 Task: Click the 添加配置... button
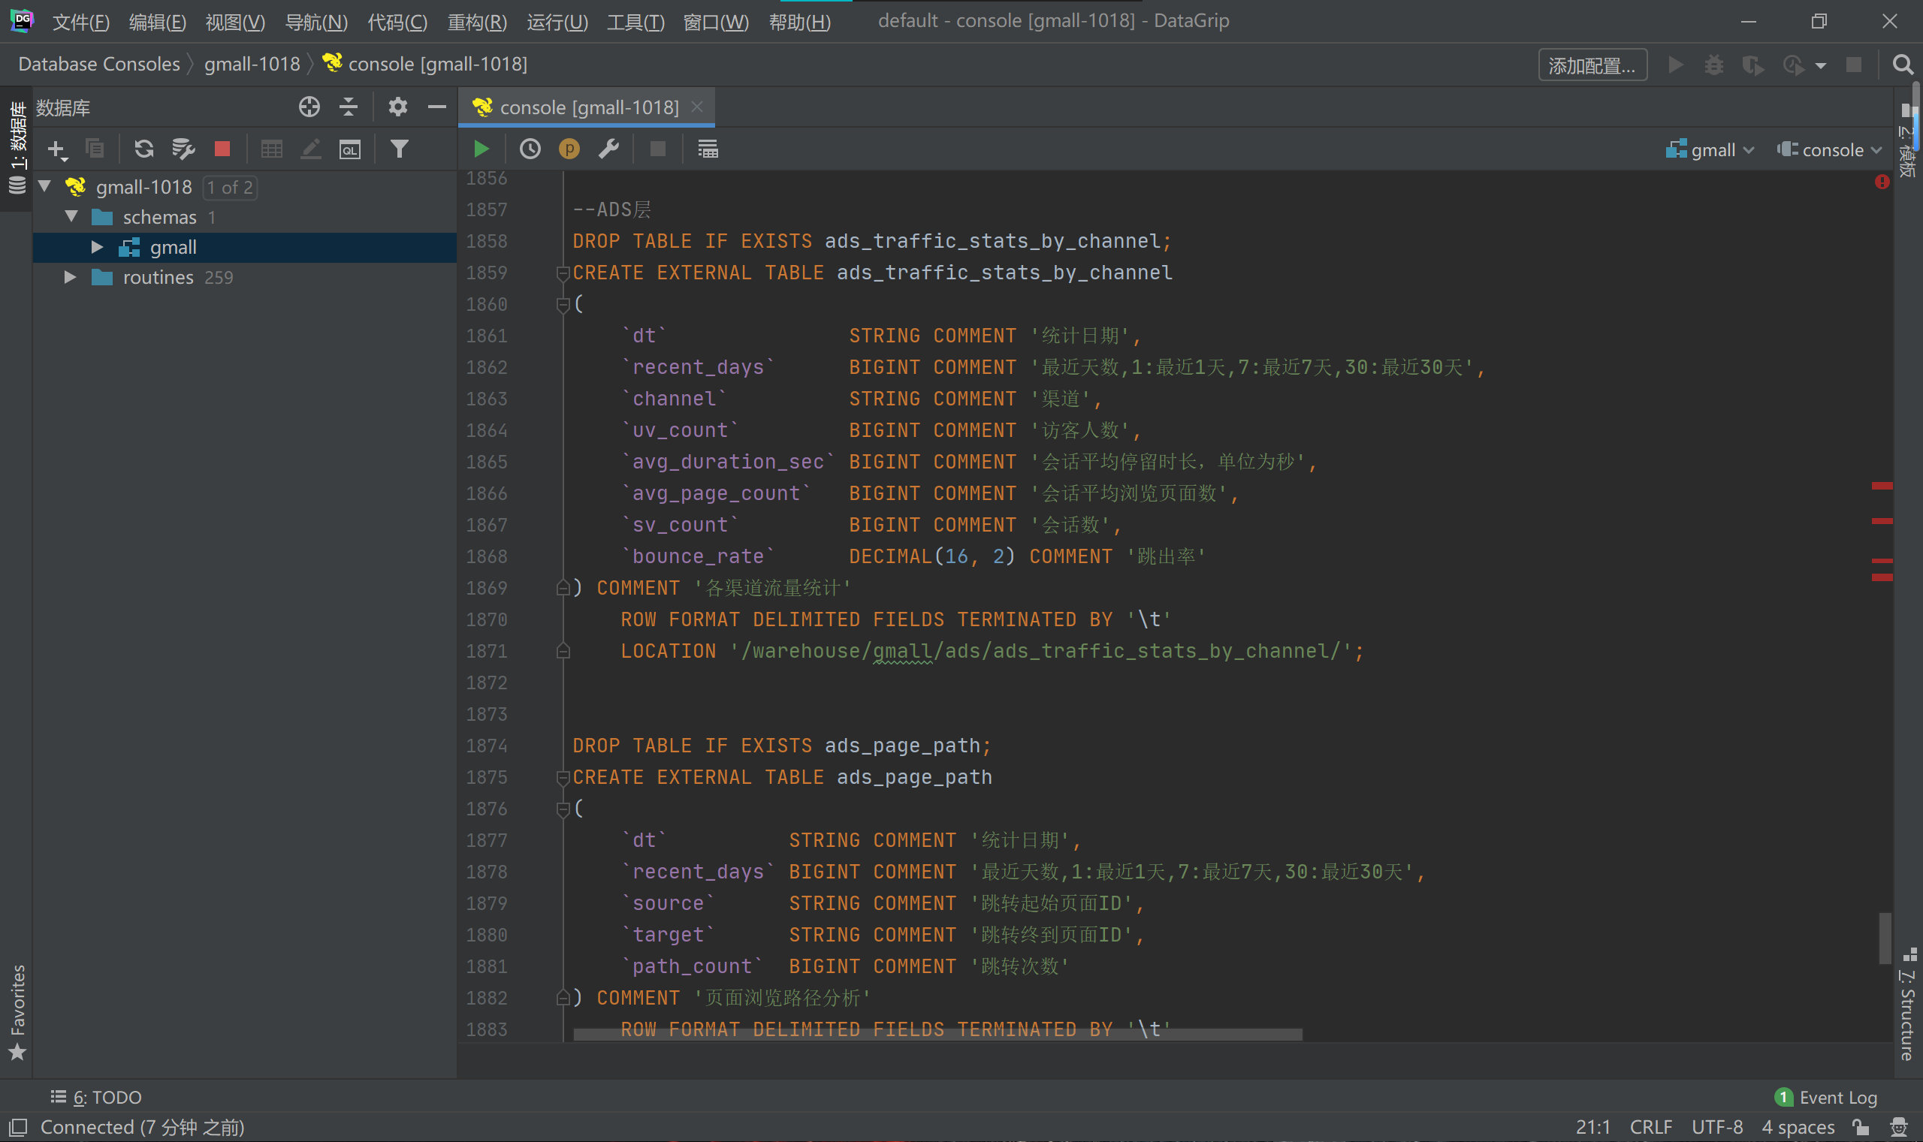coord(1591,65)
